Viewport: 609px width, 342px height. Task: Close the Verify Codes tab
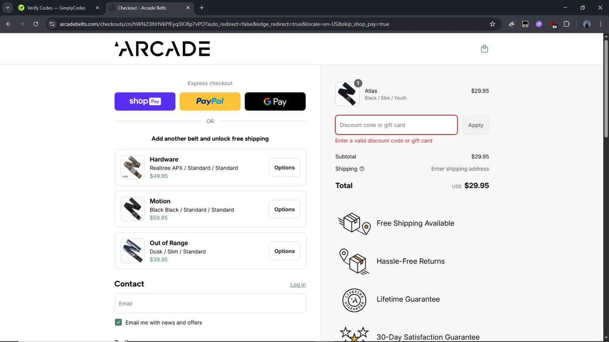pos(97,8)
